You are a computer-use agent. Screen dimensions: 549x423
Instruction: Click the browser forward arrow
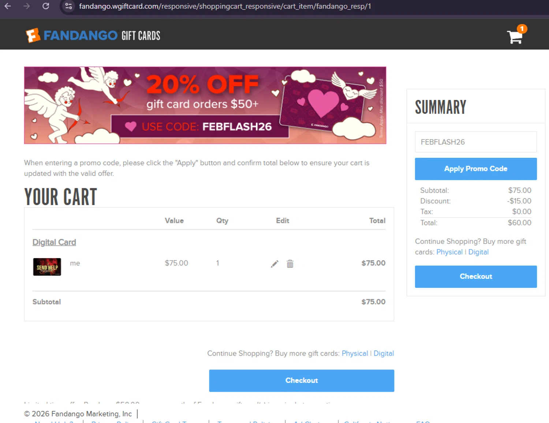[x=26, y=6]
